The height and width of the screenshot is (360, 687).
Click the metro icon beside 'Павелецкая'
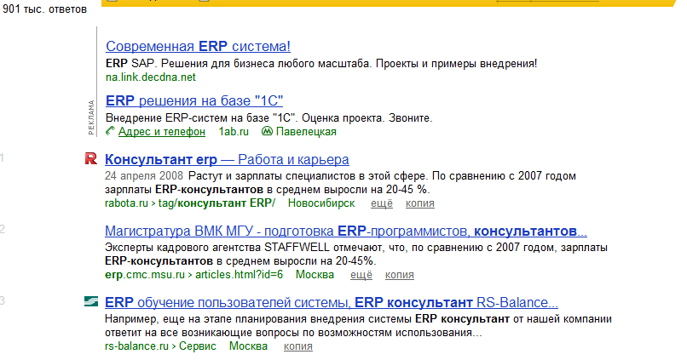pyautogui.click(x=267, y=131)
